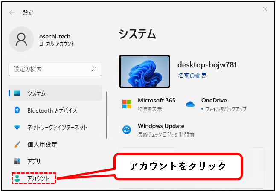Select システム in the sidebar
276x192 pixels.
55,93
